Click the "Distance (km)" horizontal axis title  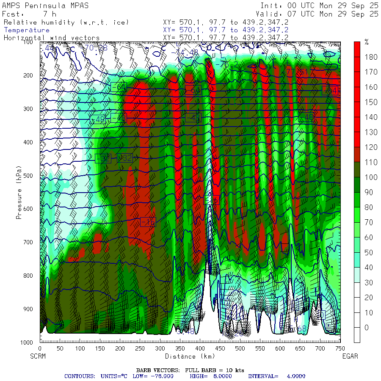(190, 356)
